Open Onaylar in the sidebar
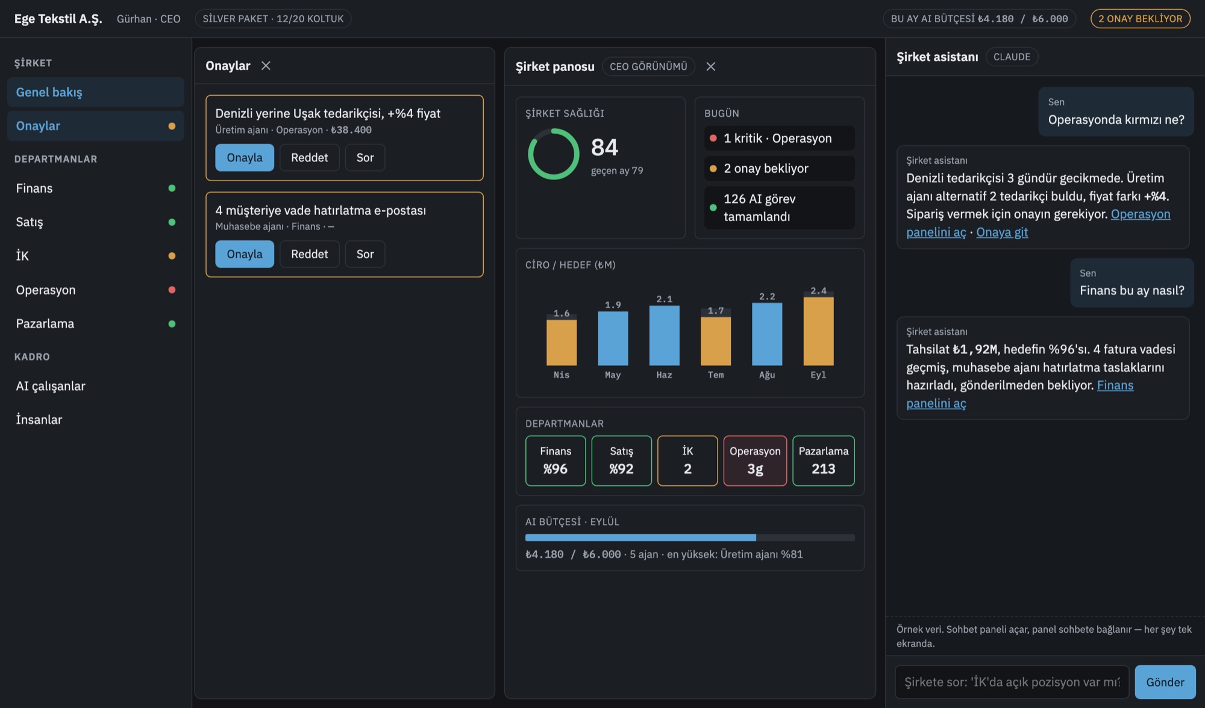Viewport: 1205px width, 708px height. pyautogui.click(x=96, y=126)
